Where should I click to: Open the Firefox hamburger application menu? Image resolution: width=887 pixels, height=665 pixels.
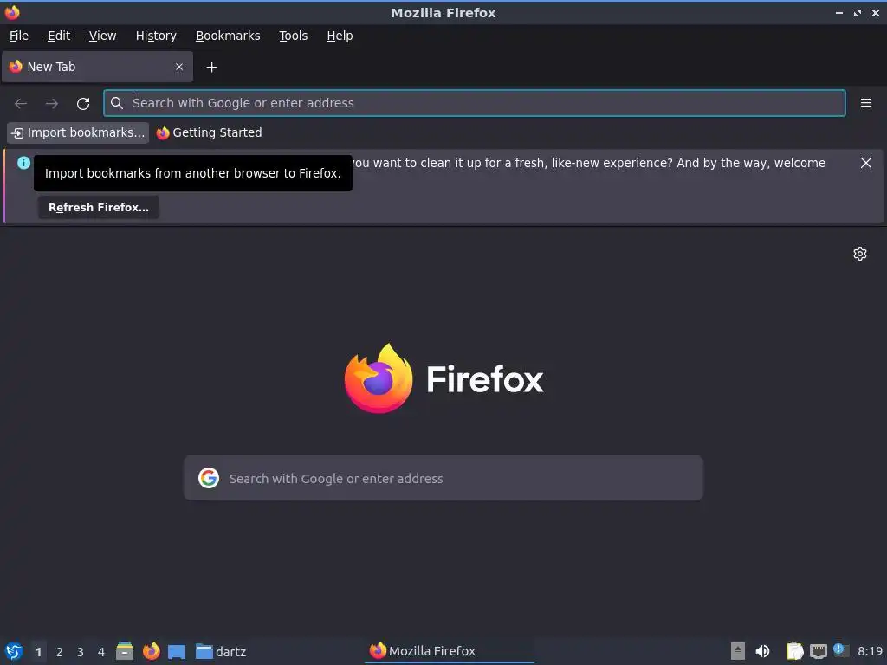click(865, 103)
